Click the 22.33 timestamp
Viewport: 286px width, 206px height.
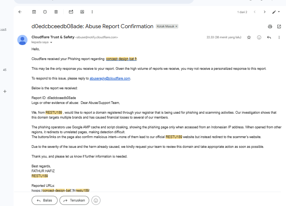click(224, 37)
